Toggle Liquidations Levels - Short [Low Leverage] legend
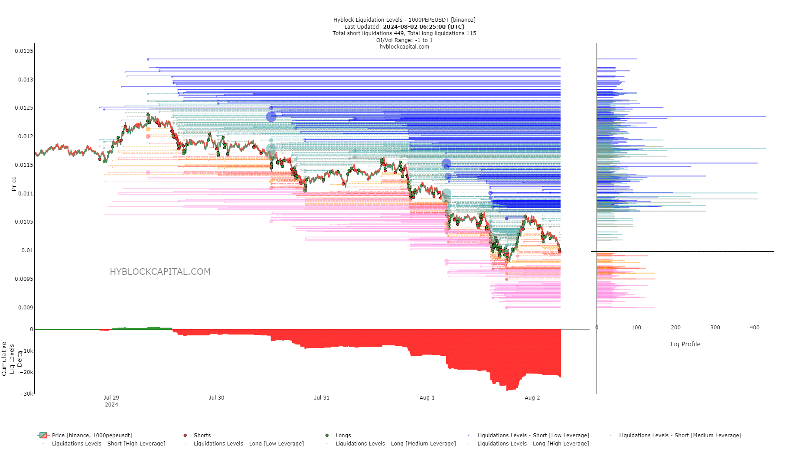Viewport: 809px width, 455px height. pyautogui.click(x=528, y=435)
